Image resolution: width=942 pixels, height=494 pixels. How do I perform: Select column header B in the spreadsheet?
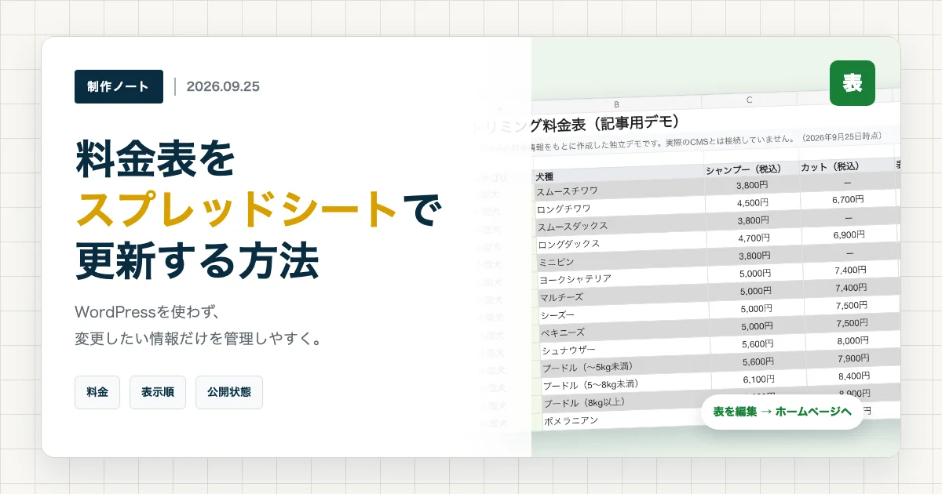pos(617,104)
